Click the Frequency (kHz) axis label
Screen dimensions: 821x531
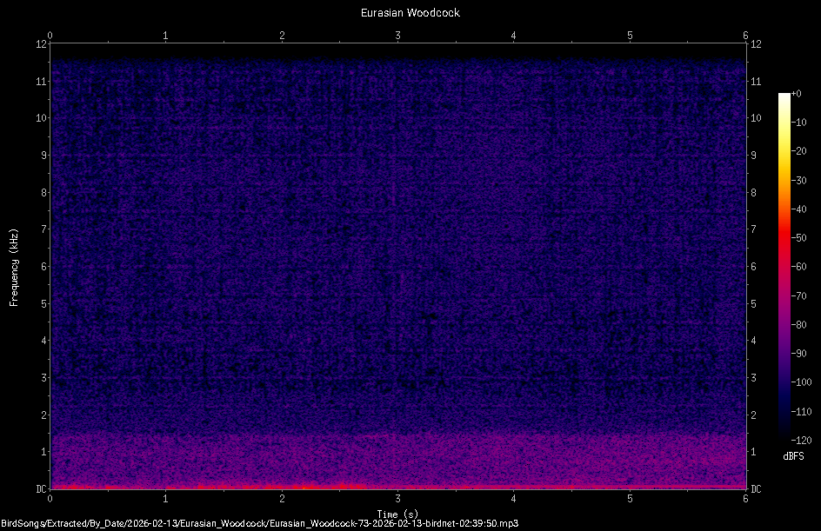point(12,264)
